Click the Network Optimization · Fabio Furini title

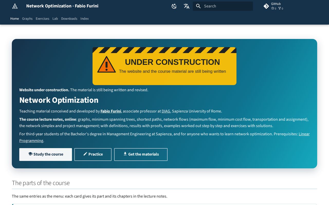tap(62, 6)
